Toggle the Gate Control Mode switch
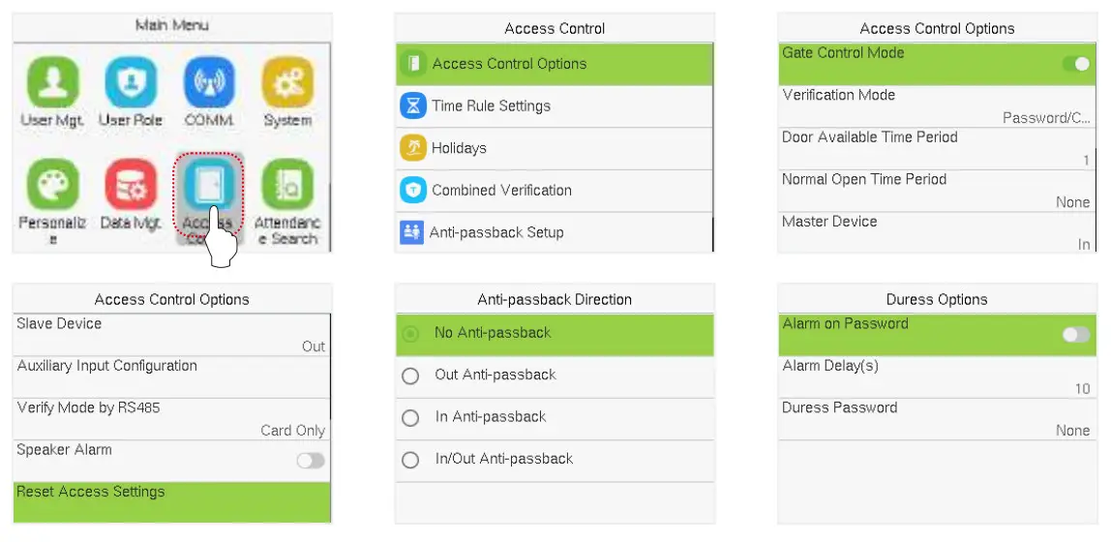 coord(1075,64)
